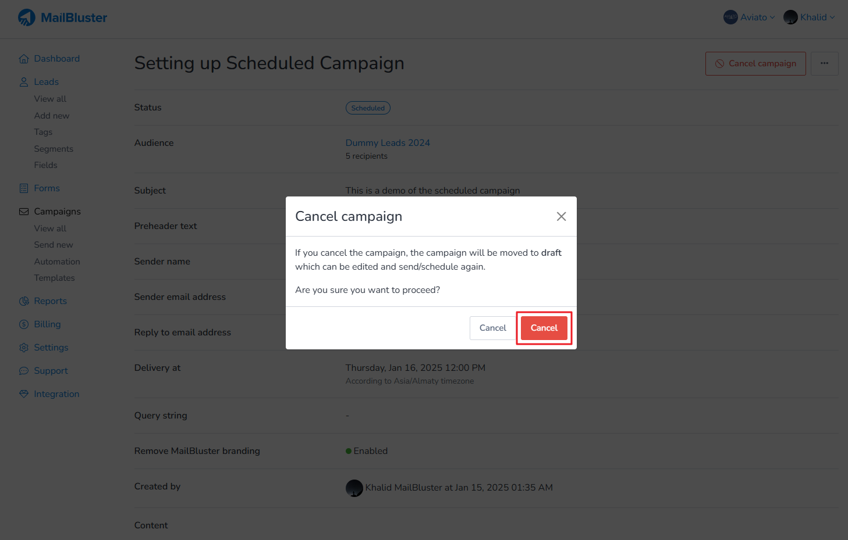Image resolution: width=848 pixels, height=540 pixels.
Task: Select the Billing dollar icon
Action: tap(24, 324)
